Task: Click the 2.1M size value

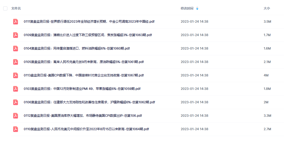Action: [267, 62]
